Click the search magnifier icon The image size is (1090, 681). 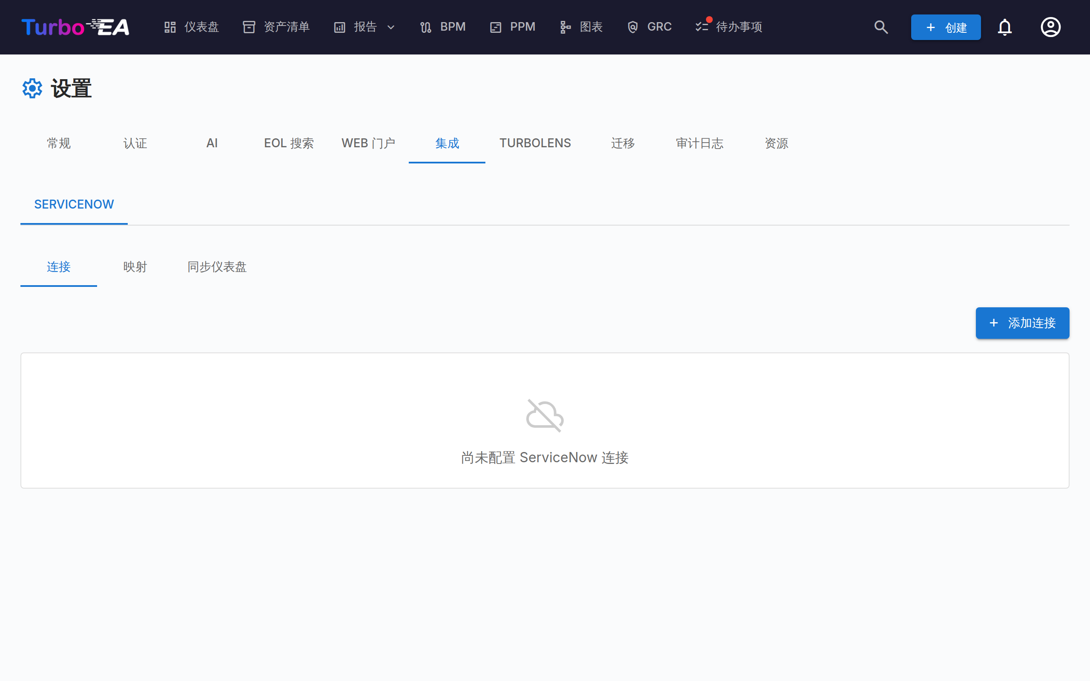pos(881,27)
